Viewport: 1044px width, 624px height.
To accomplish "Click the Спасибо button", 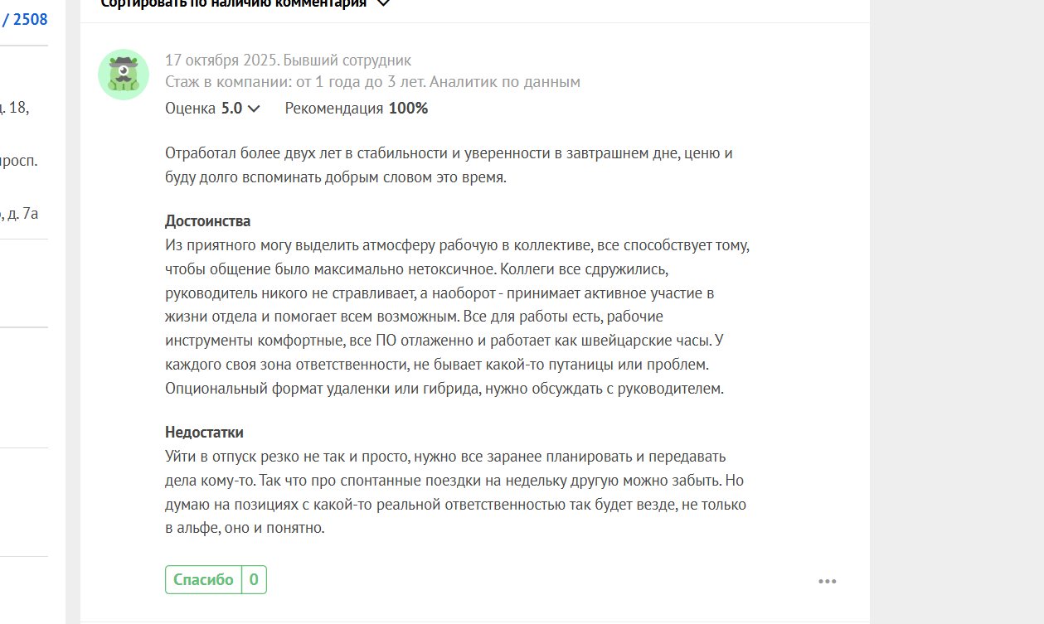I will pyautogui.click(x=203, y=580).
